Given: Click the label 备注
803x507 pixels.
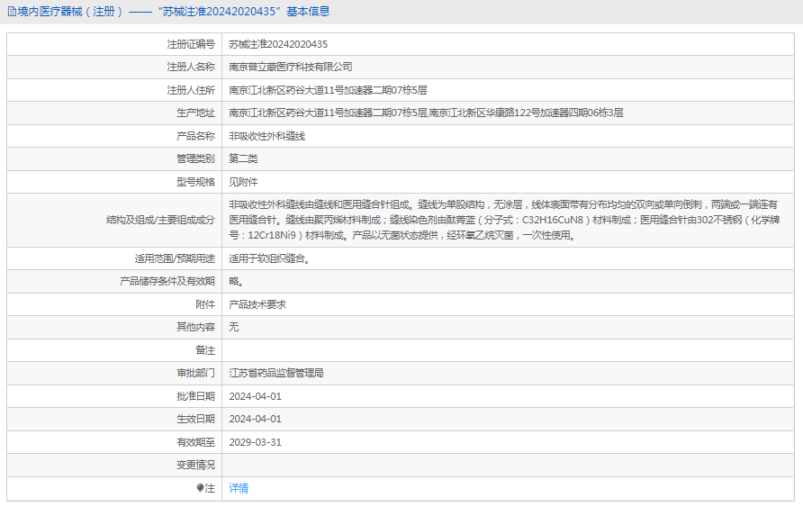Looking at the screenshot, I should [205, 350].
